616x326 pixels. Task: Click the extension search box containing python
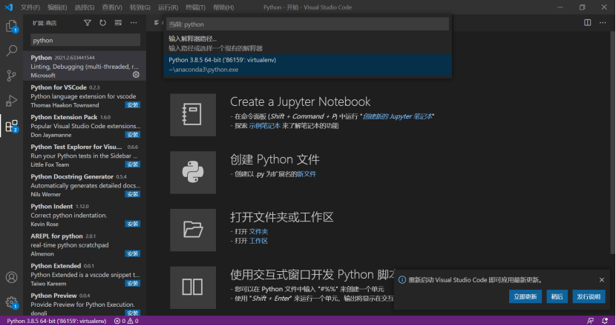click(x=85, y=40)
